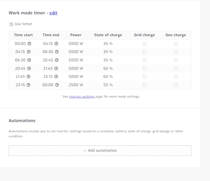Image resolution: width=210 pixels, height=181 pixels.
Task: Tick Gen charge for the 06:30–20:45 row
Action: tap(176, 60)
